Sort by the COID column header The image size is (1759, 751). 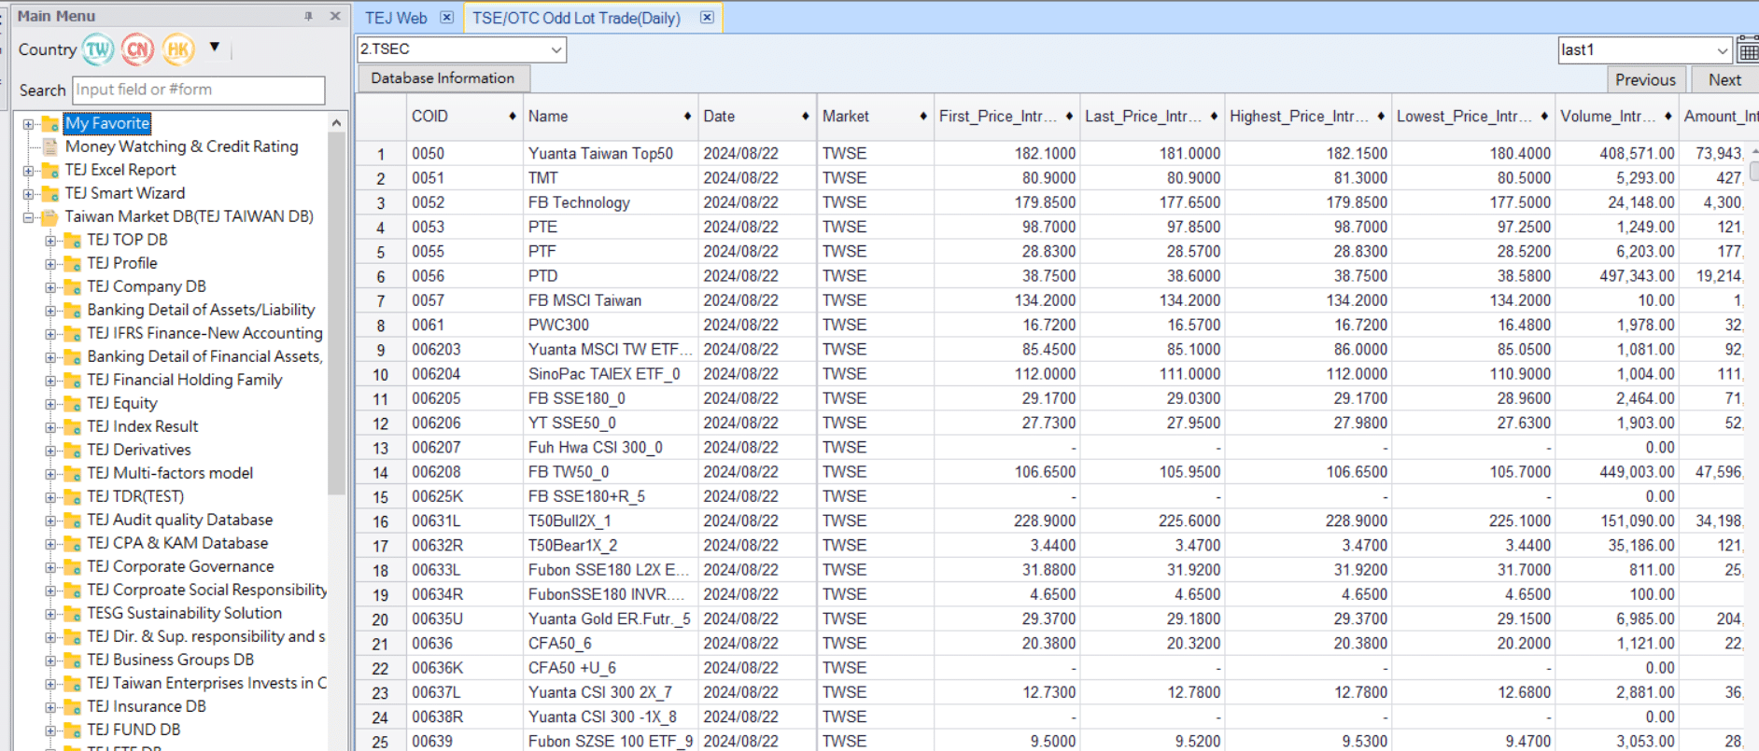pos(430,117)
